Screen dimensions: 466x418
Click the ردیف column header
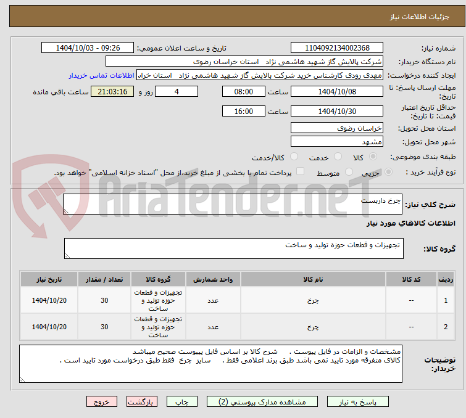point(446,279)
